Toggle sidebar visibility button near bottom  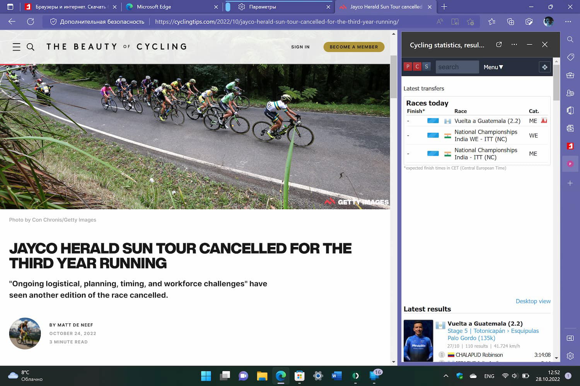coord(570,338)
